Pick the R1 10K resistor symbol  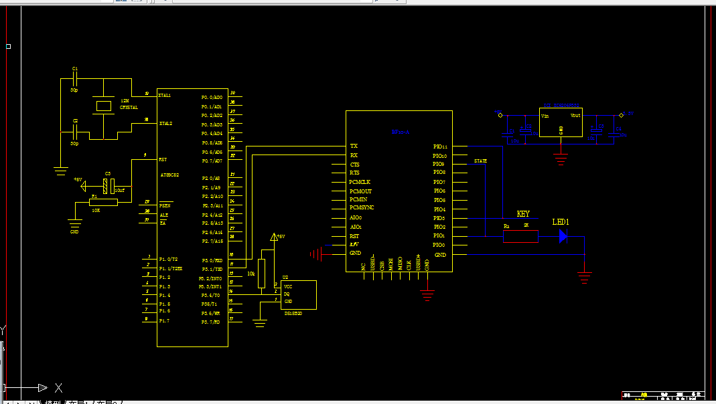(x=103, y=203)
